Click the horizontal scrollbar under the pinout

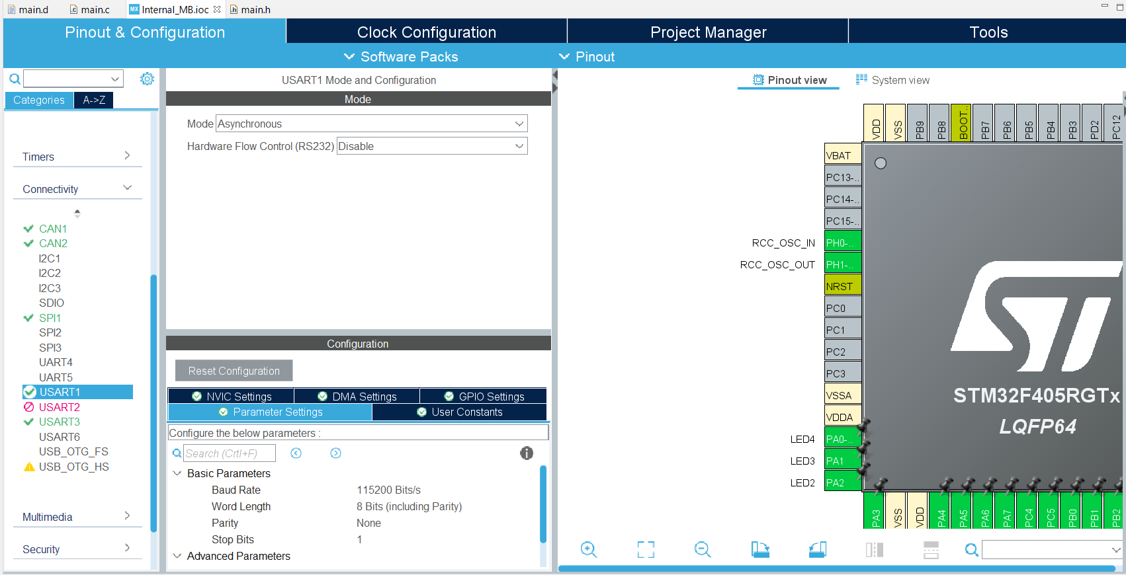point(836,568)
